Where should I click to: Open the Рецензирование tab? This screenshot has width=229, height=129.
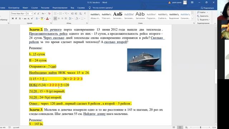60,8
